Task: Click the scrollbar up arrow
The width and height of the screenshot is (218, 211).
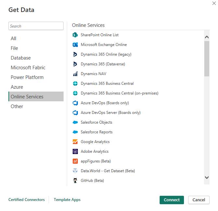Action: [x=207, y=37]
